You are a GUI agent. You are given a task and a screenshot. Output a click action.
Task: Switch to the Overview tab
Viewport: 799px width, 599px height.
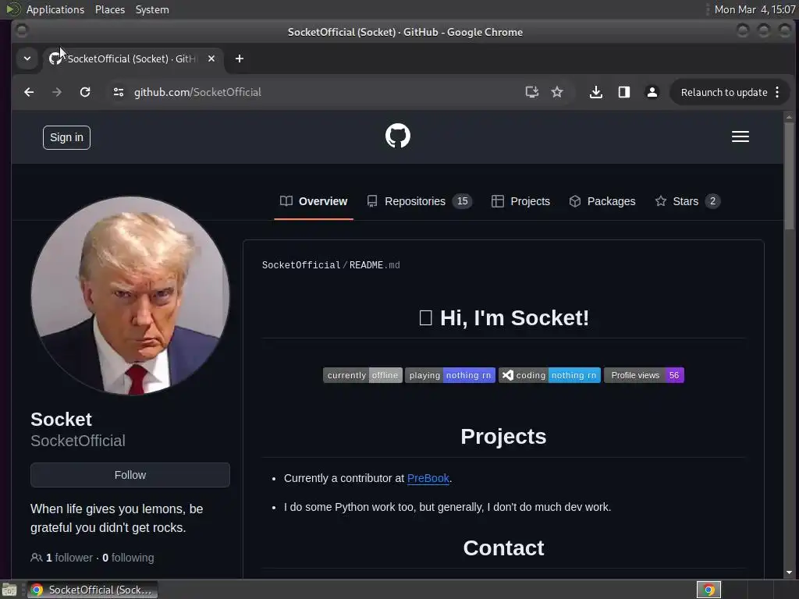[314, 201]
